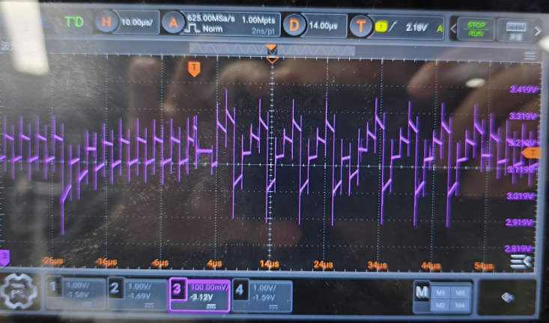
Task: Toggle channel 1 on
Action: (54, 286)
